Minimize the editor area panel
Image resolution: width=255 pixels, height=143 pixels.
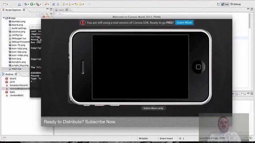248,9
